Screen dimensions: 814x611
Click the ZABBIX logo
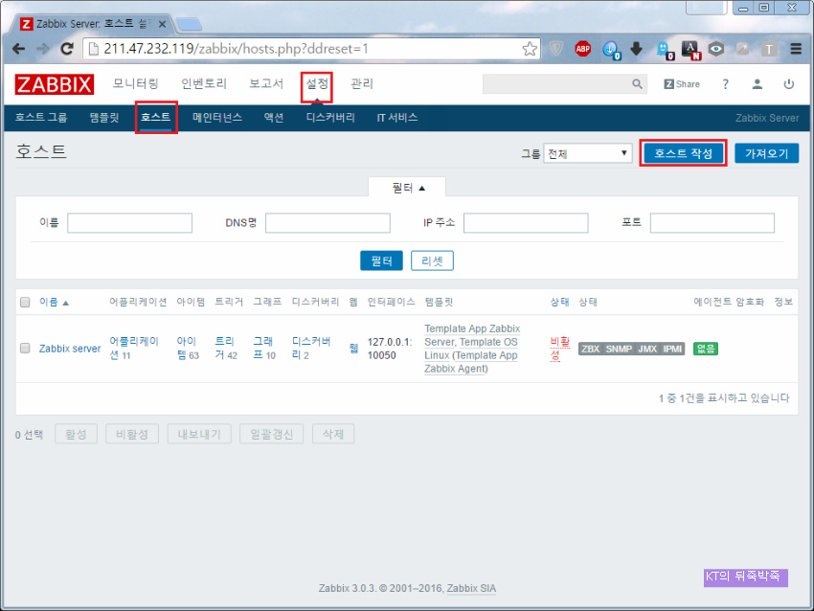point(54,84)
